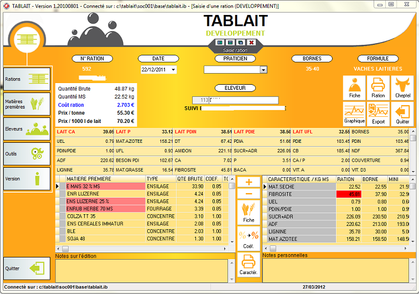
Task: Click in Notes sur l'édition text area
Action: click(x=142, y=271)
